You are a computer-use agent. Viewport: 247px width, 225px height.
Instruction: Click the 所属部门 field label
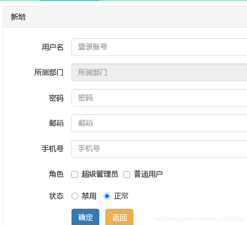point(49,72)
